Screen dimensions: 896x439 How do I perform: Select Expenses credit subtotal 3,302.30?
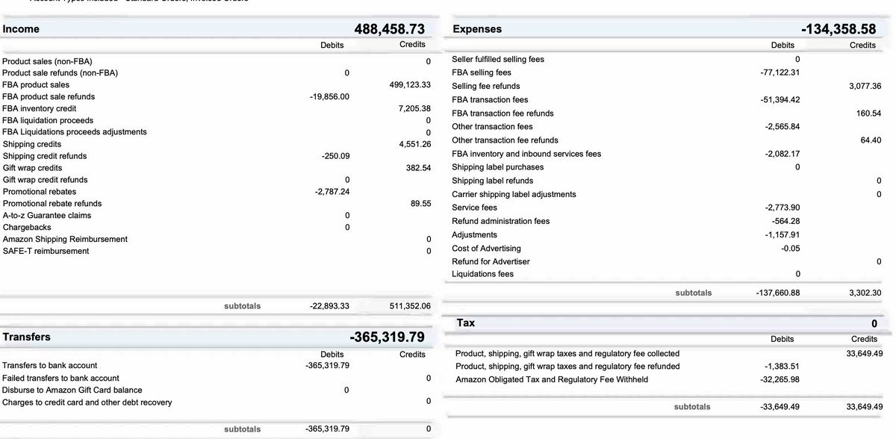(x=865, y=293)
